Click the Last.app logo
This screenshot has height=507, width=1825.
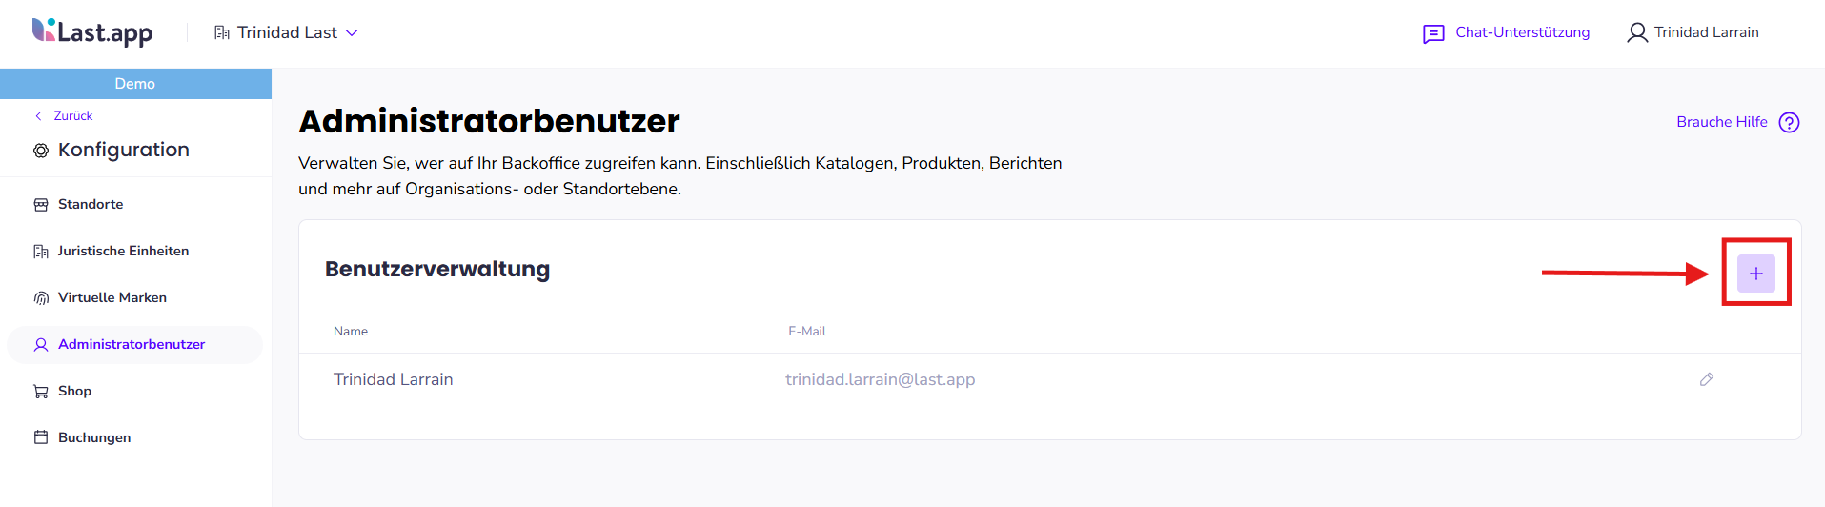click(x=92, y=32)
